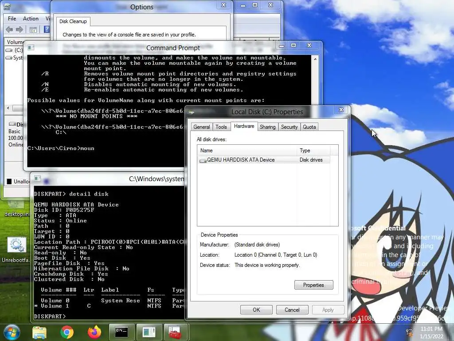Viewport: 454px width, 341px height.
Task: Click the Local Disk Properties title icon
Action: [x=191, y=112]
